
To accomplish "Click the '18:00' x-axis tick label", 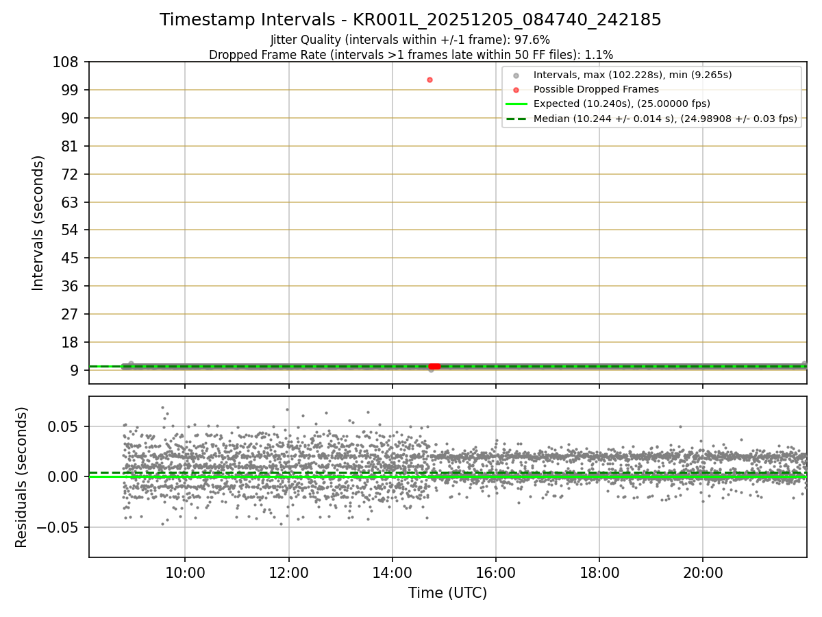I will 599,572.
